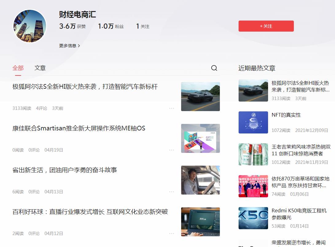Open the Redmi K50电竞版工程机 hot article
The height and width of the screenshot is (247, 335).
[299, 214]
